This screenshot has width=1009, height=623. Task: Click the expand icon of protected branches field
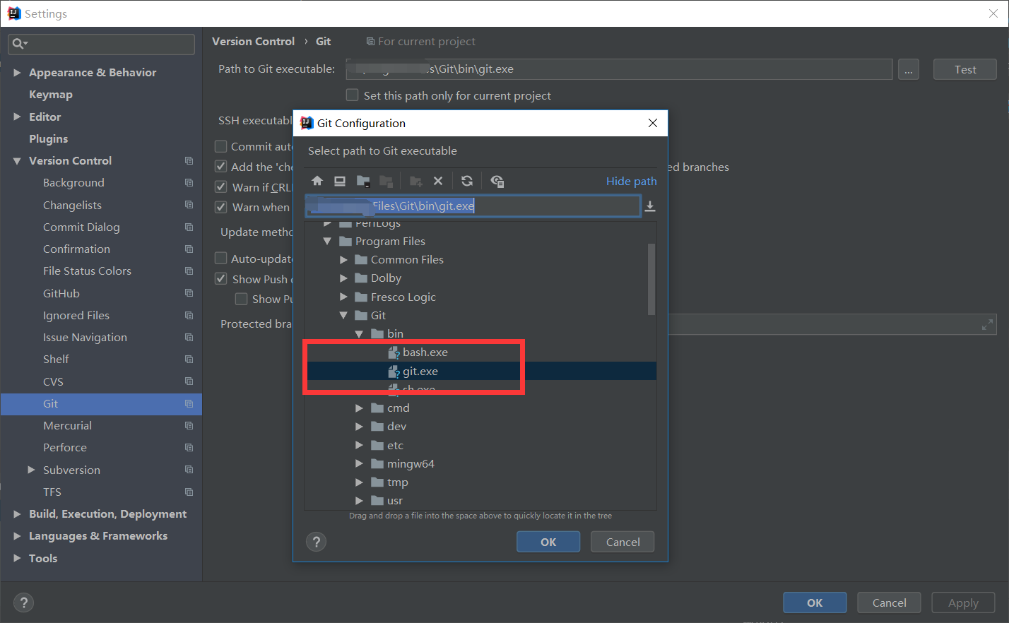pyautogui.click(x=987, y=324)
